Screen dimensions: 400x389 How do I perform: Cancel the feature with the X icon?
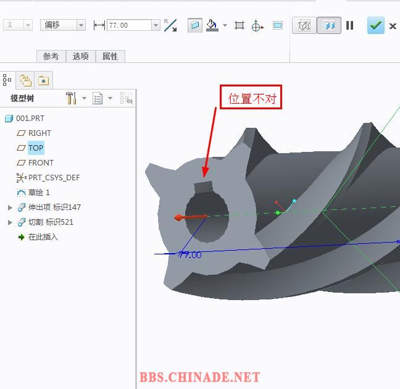click(393, 26)
